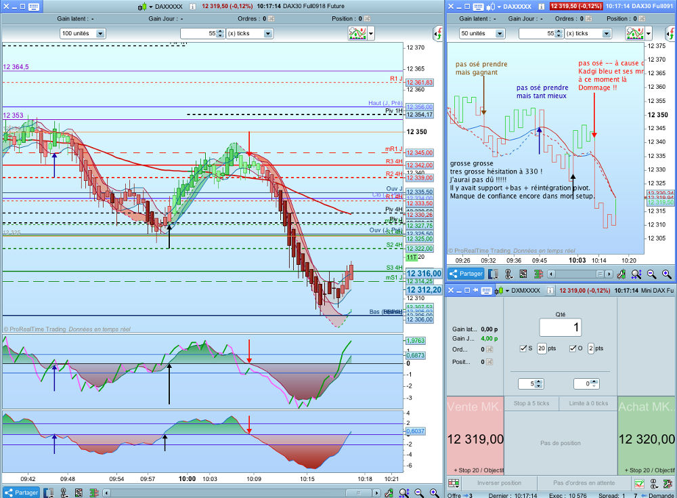Open order book grid icon in order window
The width and height of the screenshot is (677, 498).
(454, 483)
